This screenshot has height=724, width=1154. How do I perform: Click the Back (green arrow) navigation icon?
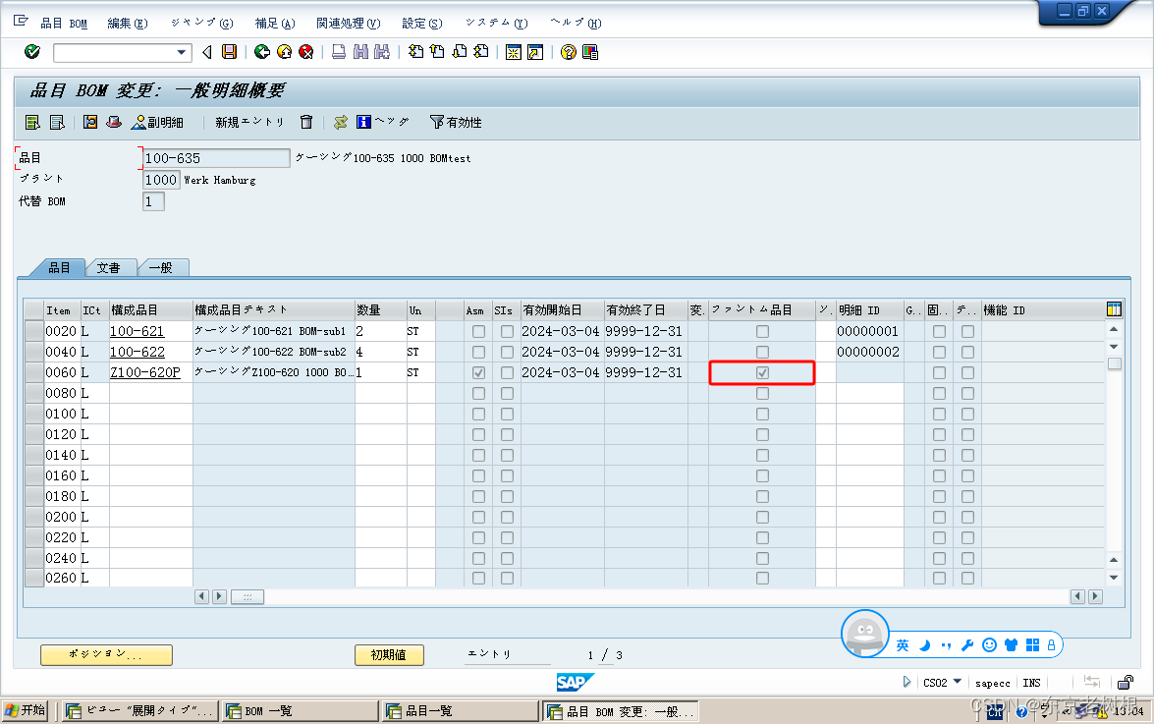(x=261, y=53)
